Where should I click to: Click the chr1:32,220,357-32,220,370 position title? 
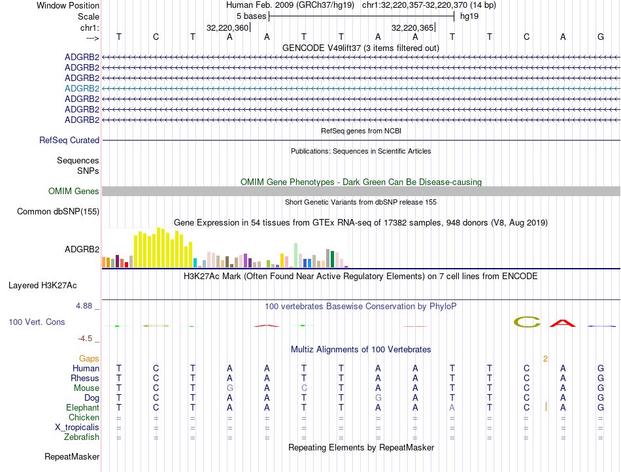pyautogui.click(x=429, y=5)
